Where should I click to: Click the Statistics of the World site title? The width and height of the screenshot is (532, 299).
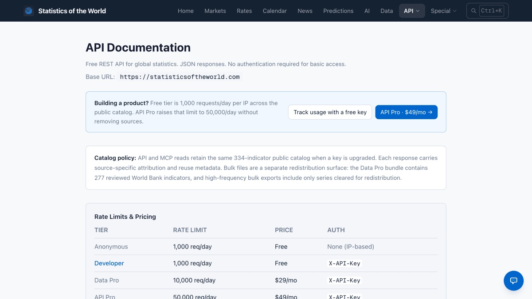tap(72, 11)
